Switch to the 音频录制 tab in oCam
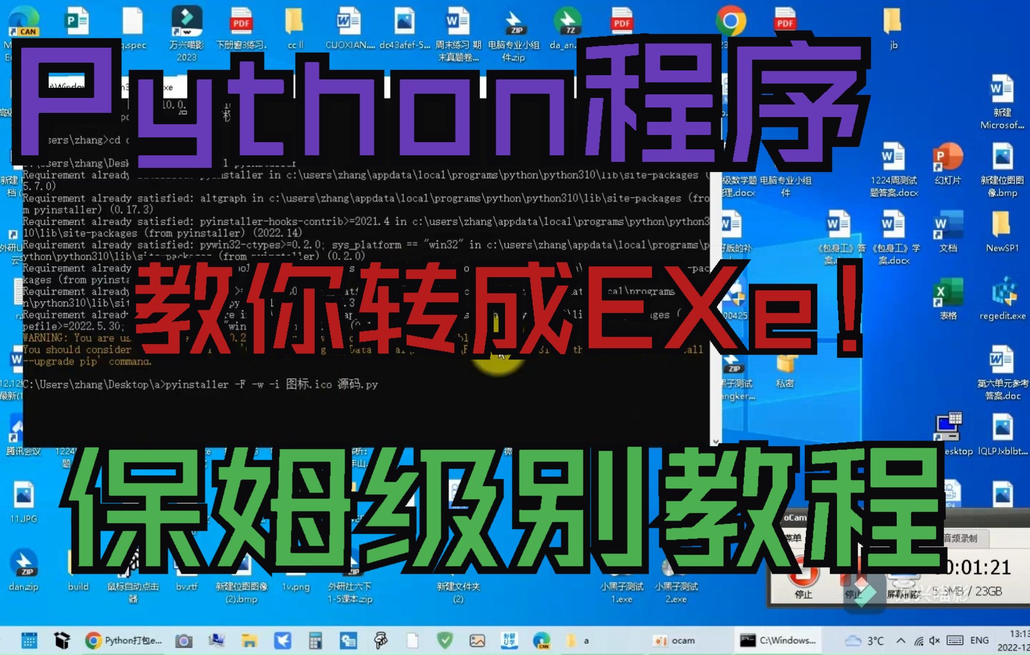Image resolution: width=1030 pixels, height=655 pixels. [x=961, y=537]
